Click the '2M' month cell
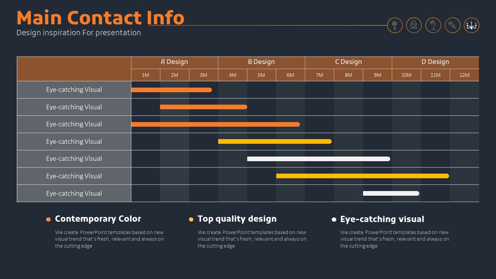496x279 pixels. [175, 75]
